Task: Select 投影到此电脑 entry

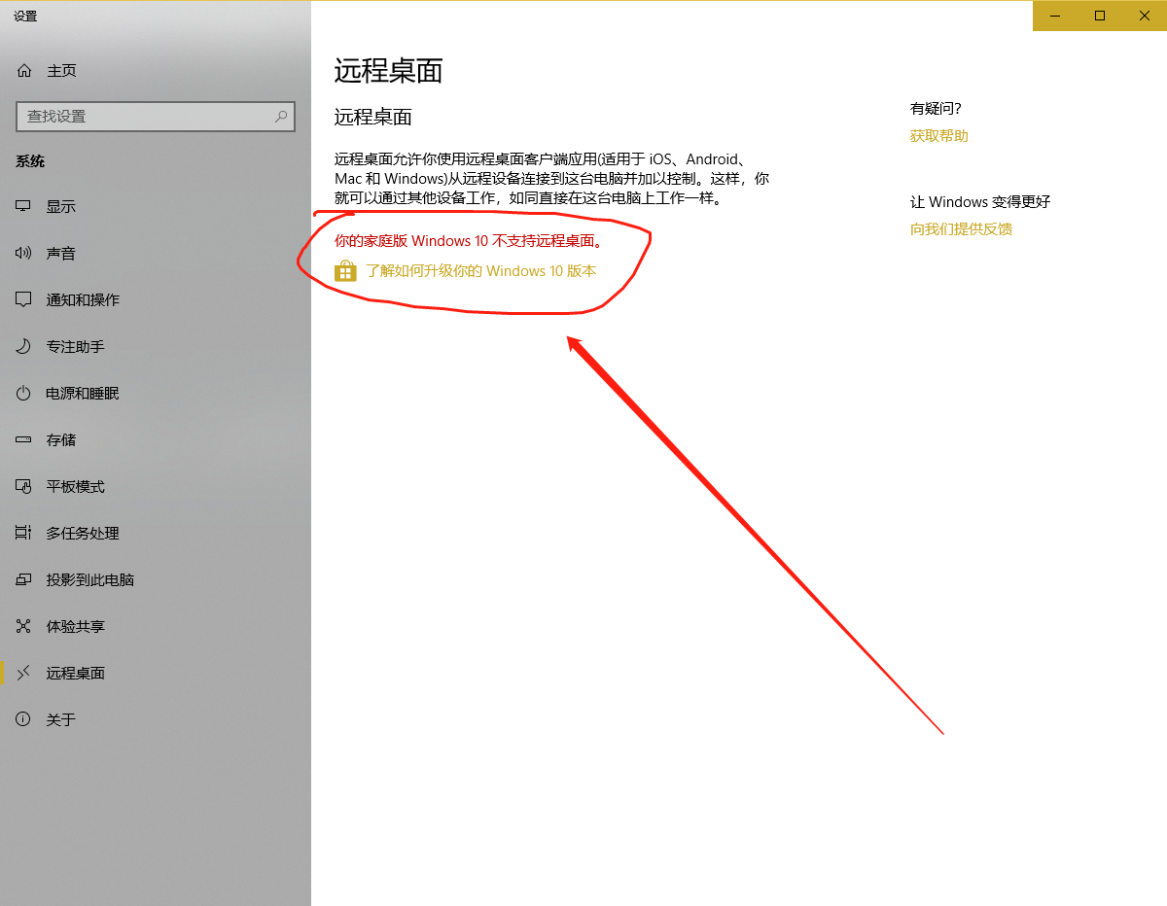Action: pyautogui.click(x=156, y=580)
